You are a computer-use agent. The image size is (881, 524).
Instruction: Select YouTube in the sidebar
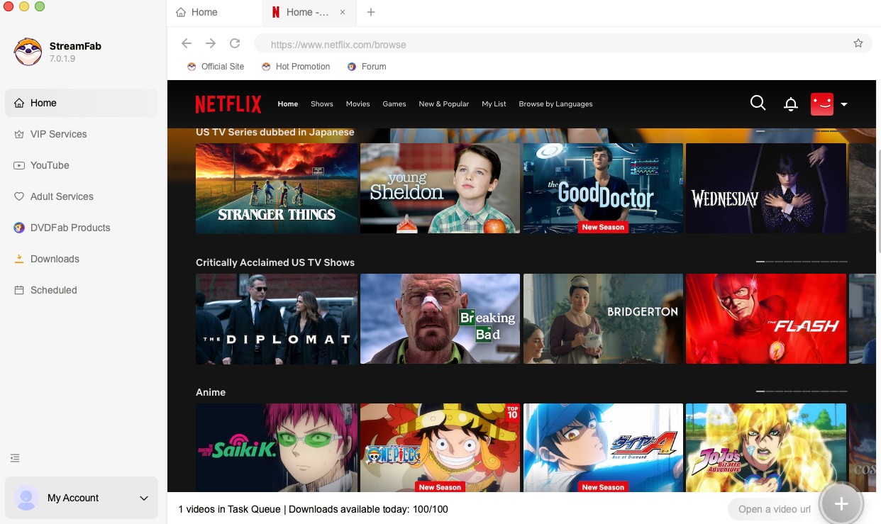(82, 165)
